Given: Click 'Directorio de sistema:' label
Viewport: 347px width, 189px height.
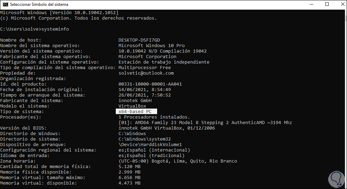Looking at the screenshot, I should [30, 139].
